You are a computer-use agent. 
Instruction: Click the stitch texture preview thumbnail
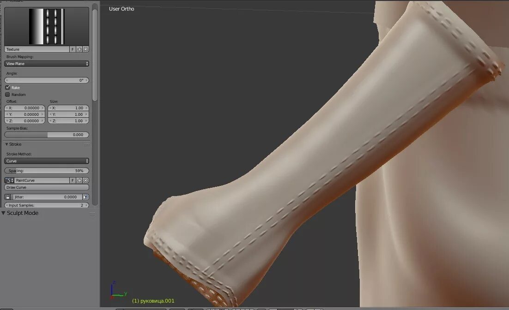[x=47, y=26]
